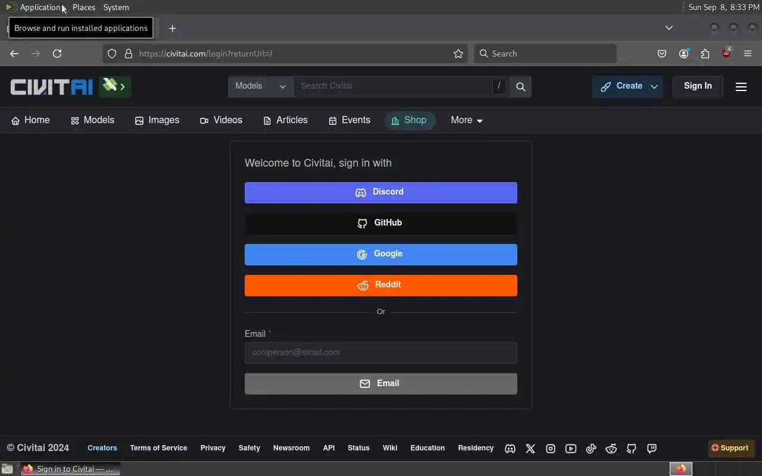762x476 pixels.
Task: Click the padlock site security icon
Action: point(128,54)
